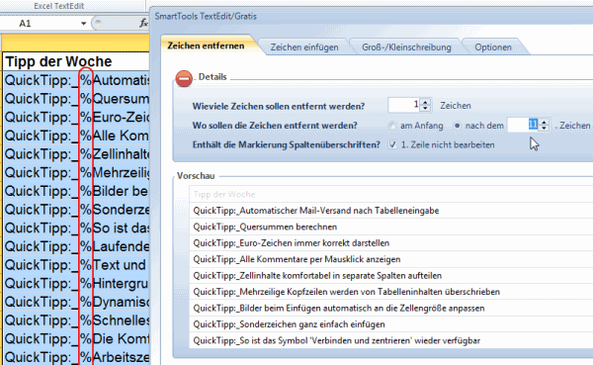Select the Excel cell starting 'QuickTipp:_%Sonderze'

tap(76, 210)
